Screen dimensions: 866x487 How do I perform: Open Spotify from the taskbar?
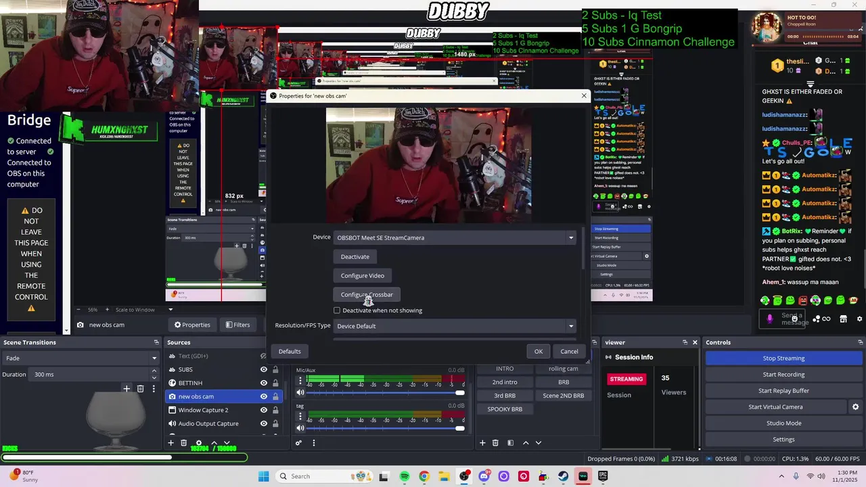click(x=405, y=476)
